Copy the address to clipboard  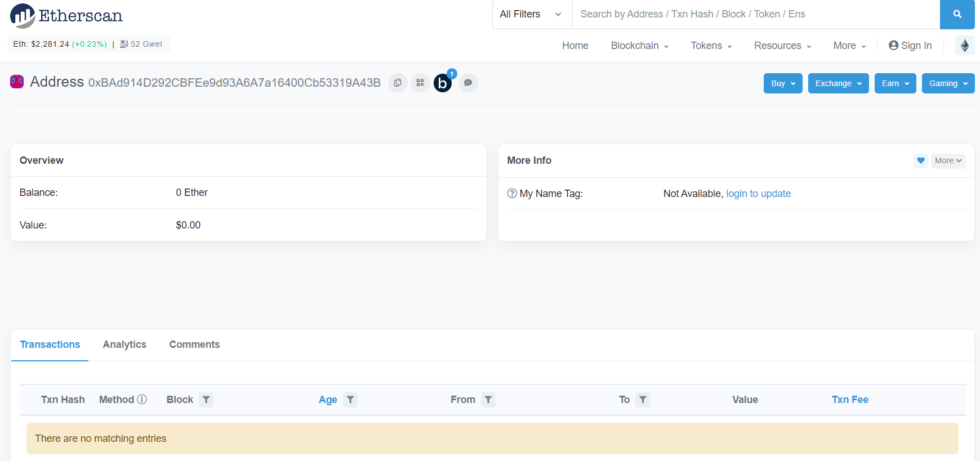click(x=398, y=83)
